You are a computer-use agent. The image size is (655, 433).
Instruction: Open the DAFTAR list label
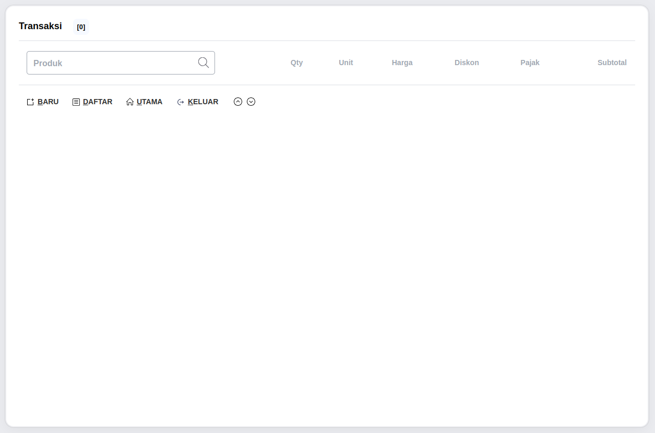[x=98, y=102]
